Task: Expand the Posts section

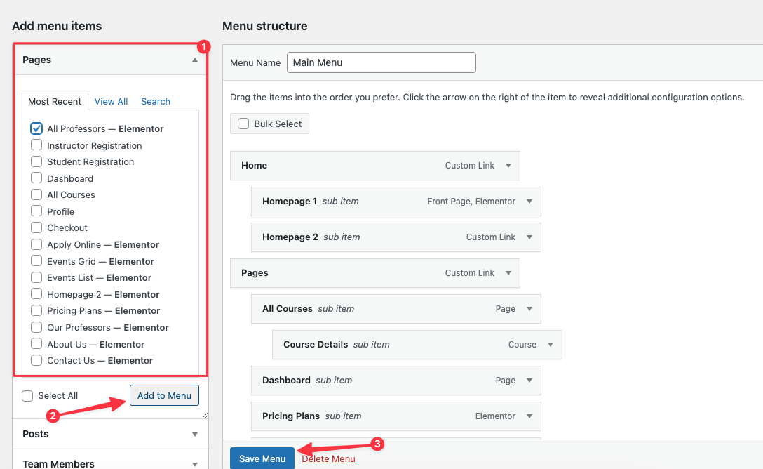Action: tap(195, 435)
